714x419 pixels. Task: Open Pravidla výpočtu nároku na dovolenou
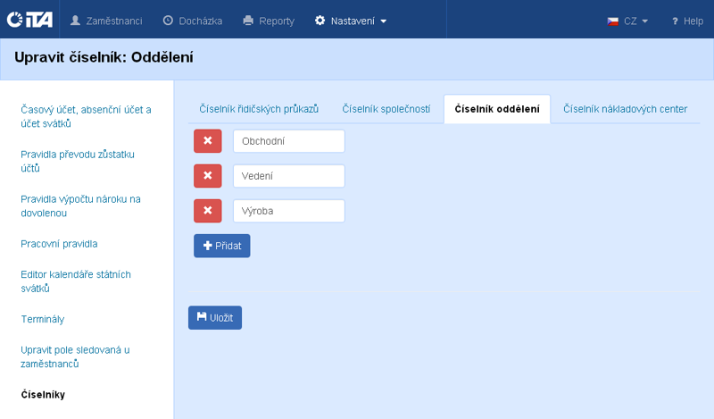pyautogui.click(x=80, y=205)
